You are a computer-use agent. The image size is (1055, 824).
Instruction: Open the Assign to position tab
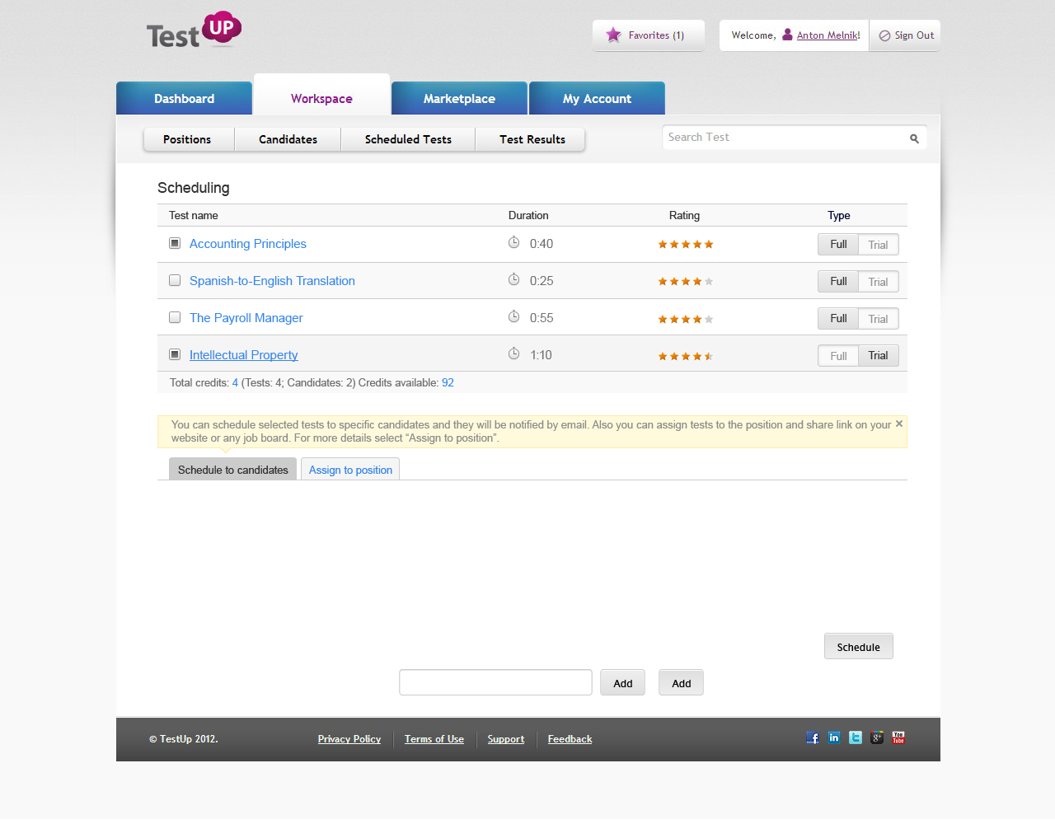coord(350,470)
